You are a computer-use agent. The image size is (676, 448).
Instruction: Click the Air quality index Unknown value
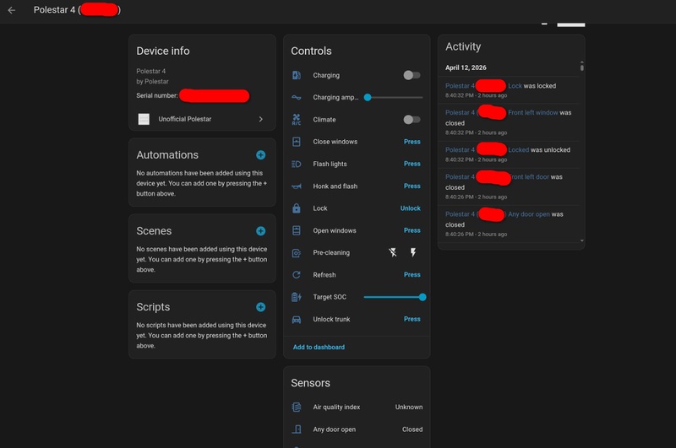coord(409,408)
